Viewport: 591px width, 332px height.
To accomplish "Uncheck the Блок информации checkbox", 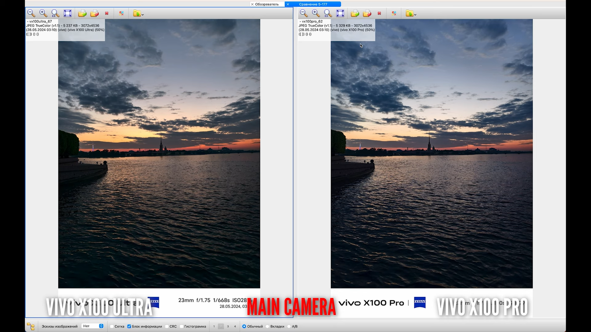I will pos(129,326).
